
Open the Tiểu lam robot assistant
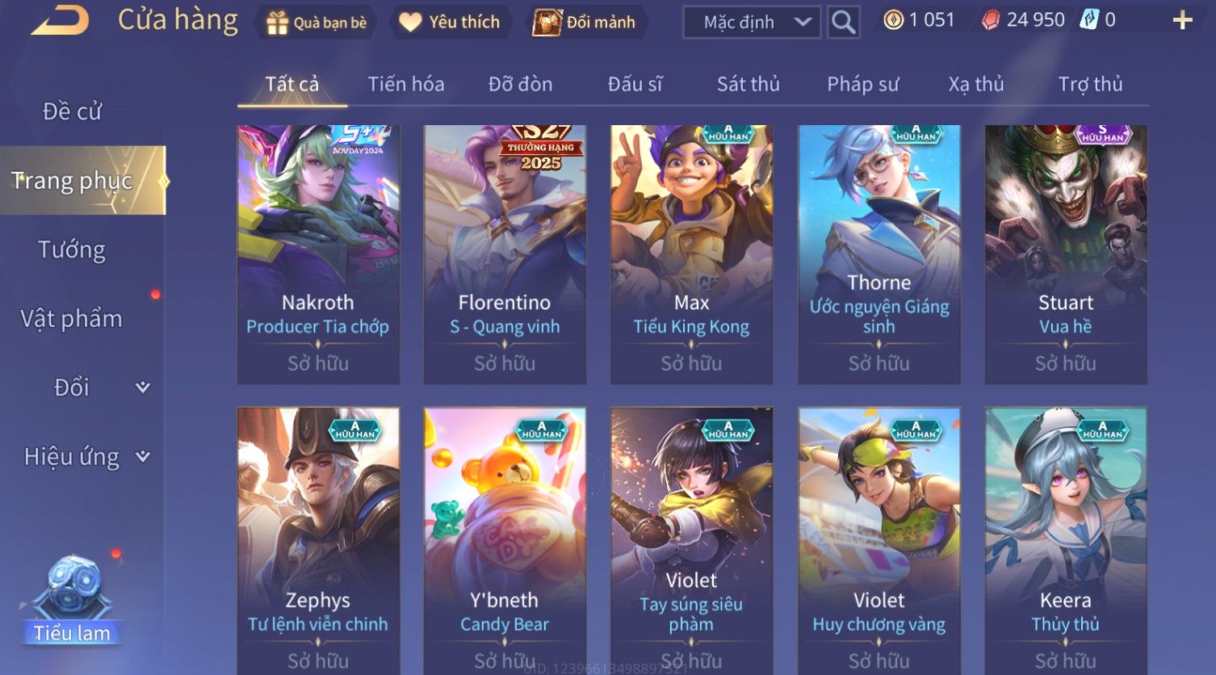click(73, 599)
